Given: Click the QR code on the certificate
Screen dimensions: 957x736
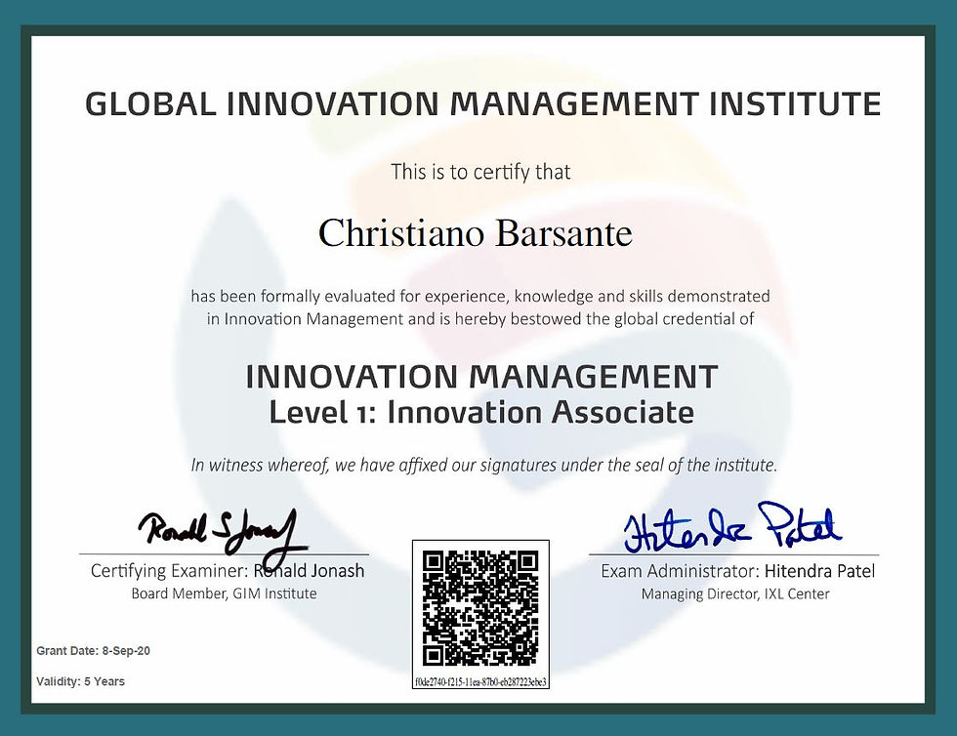Looking at the screenshot, I should click(x=480, y=608).
